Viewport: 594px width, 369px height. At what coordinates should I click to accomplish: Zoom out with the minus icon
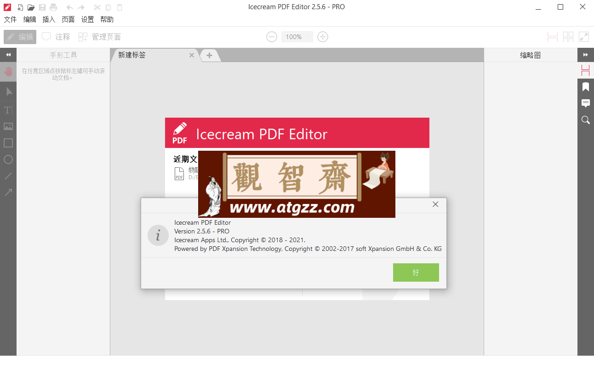click(x=272, y=37)
